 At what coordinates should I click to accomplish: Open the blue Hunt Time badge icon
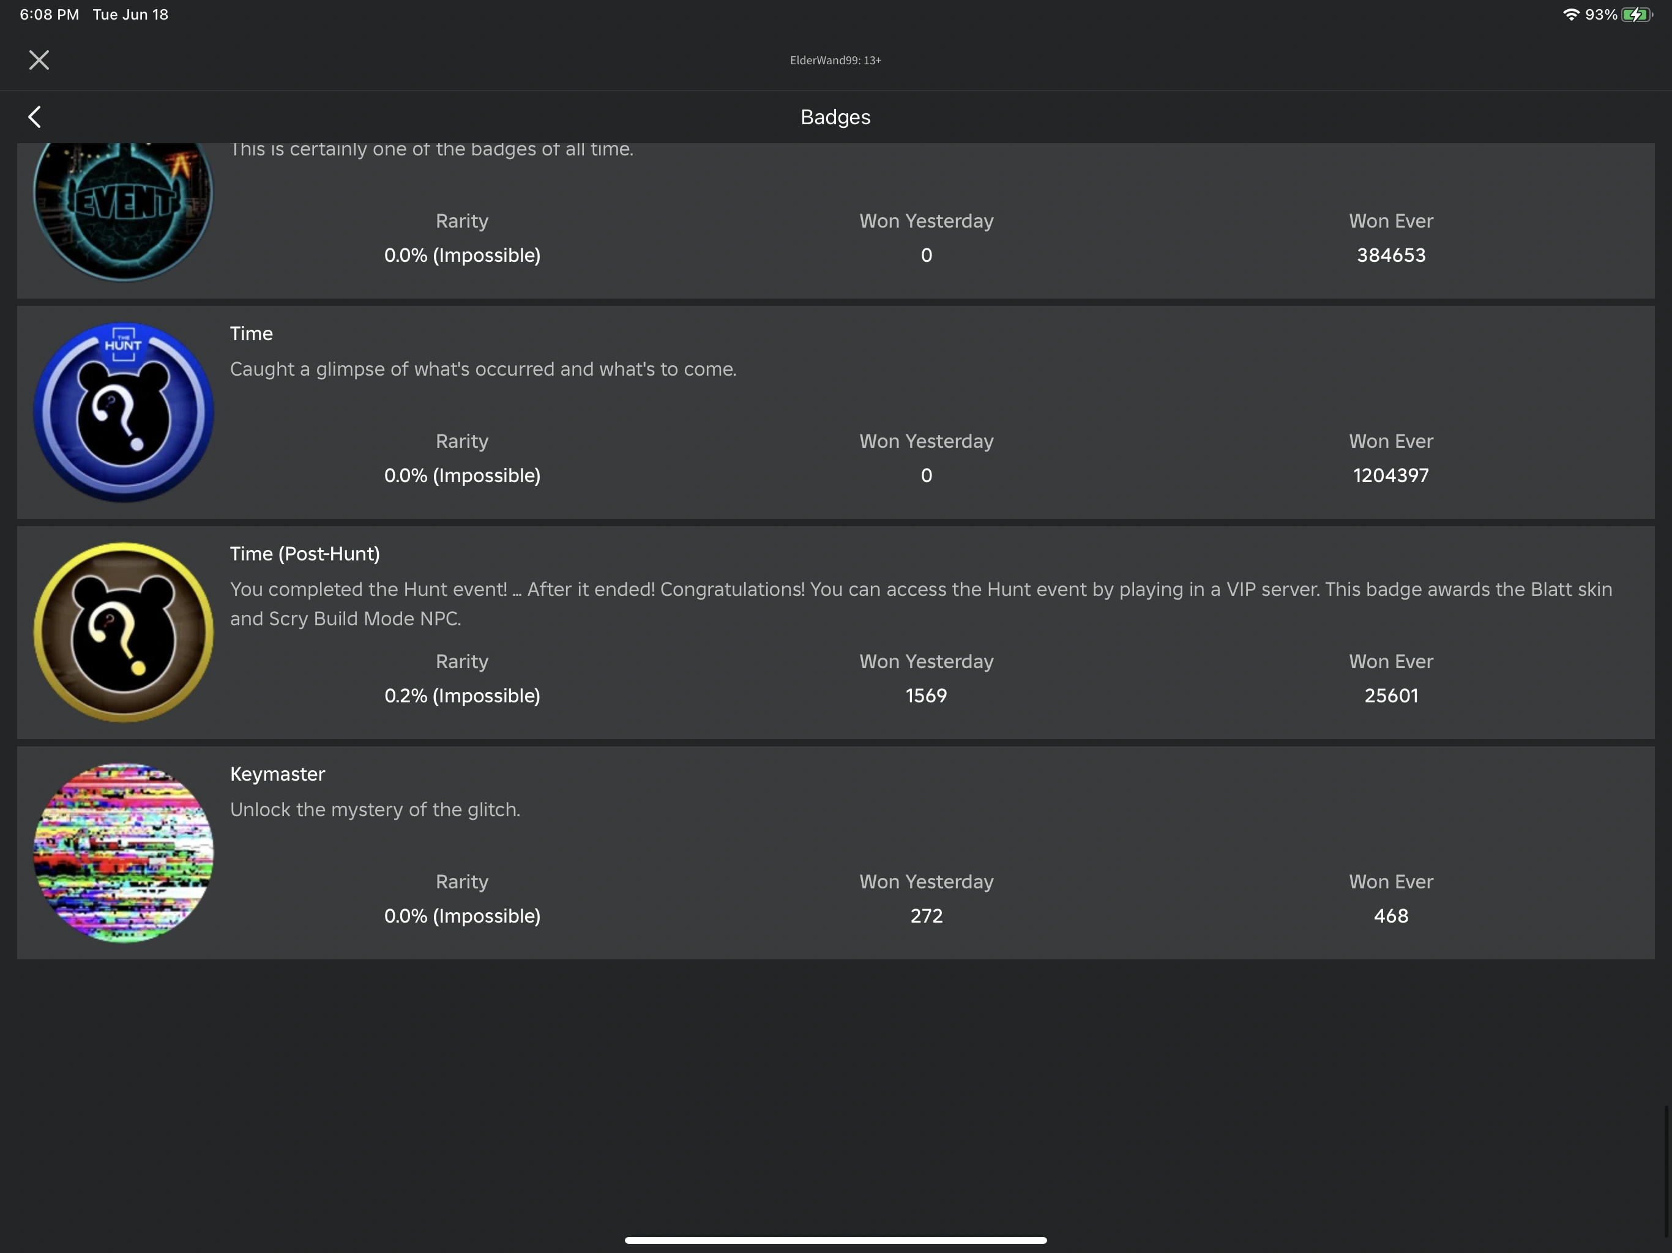point(123,412)
